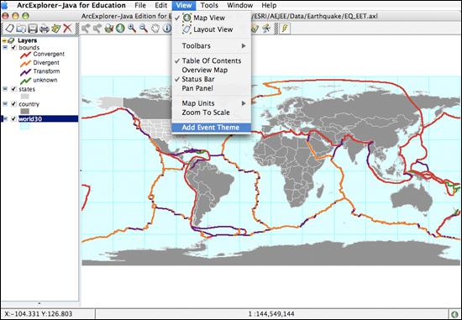Click the Identify info tool icon
This screenshot has height=320, width=462.
(167, 29)
